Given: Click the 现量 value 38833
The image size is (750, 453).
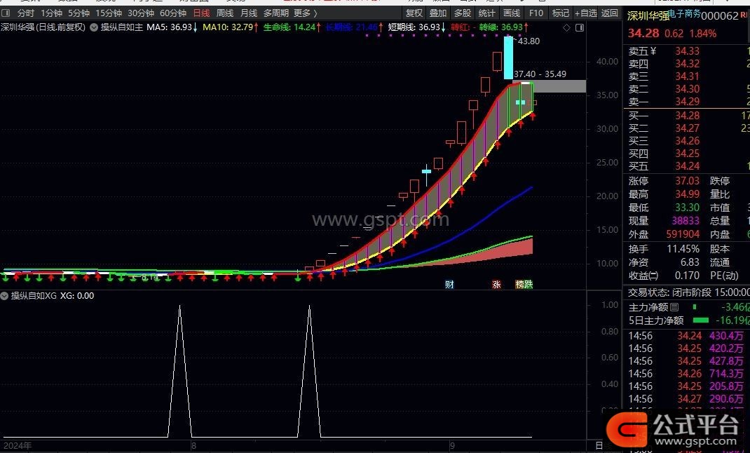Looking at the screenshot, I should 686,220.
